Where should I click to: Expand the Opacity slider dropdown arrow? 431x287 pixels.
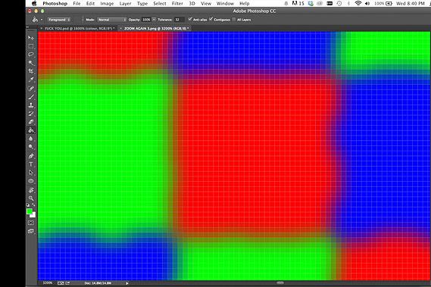pos(154,20)
